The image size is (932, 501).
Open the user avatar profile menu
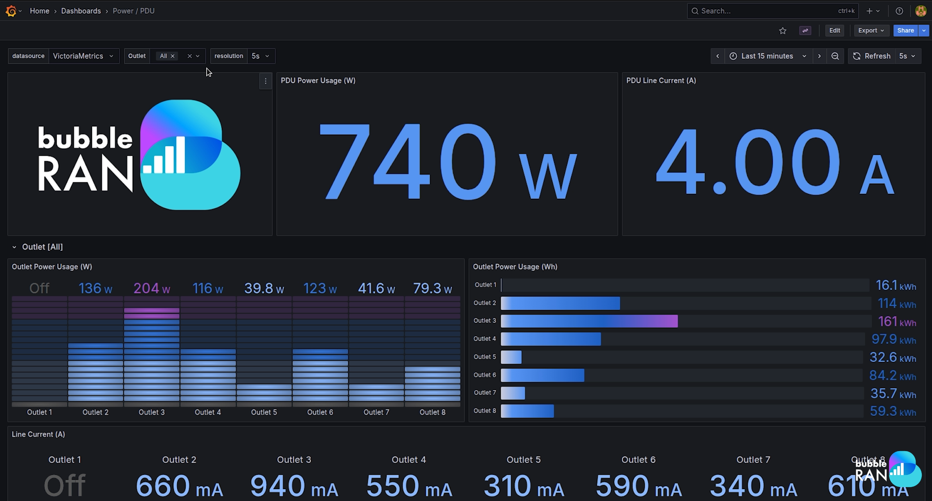(921, 11)
